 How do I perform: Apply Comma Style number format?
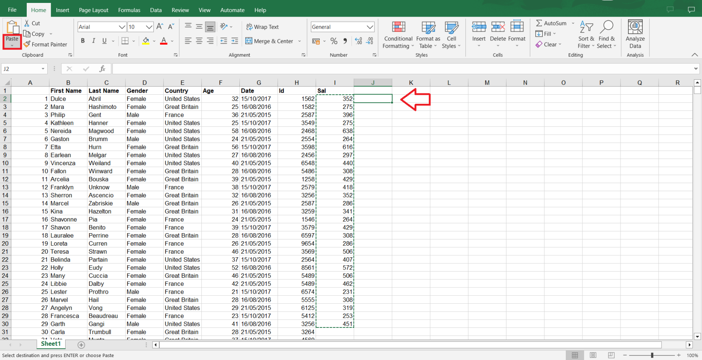[345, 41]
